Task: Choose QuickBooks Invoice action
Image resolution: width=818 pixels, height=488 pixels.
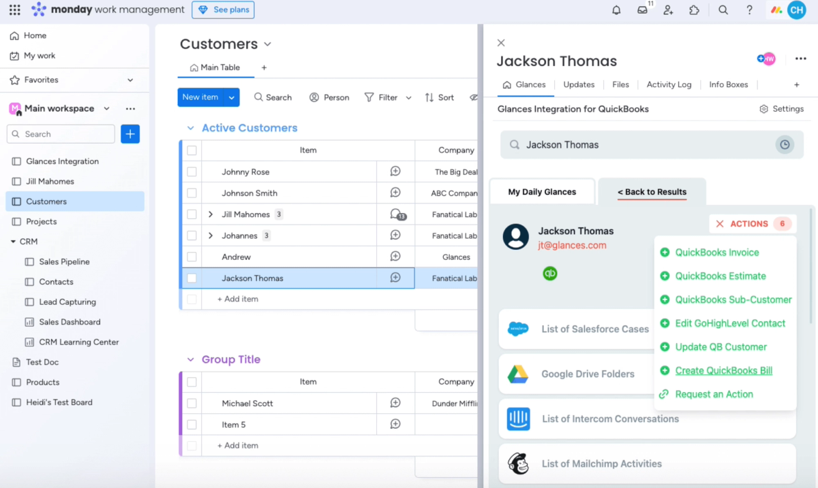Action: (717, 253)
